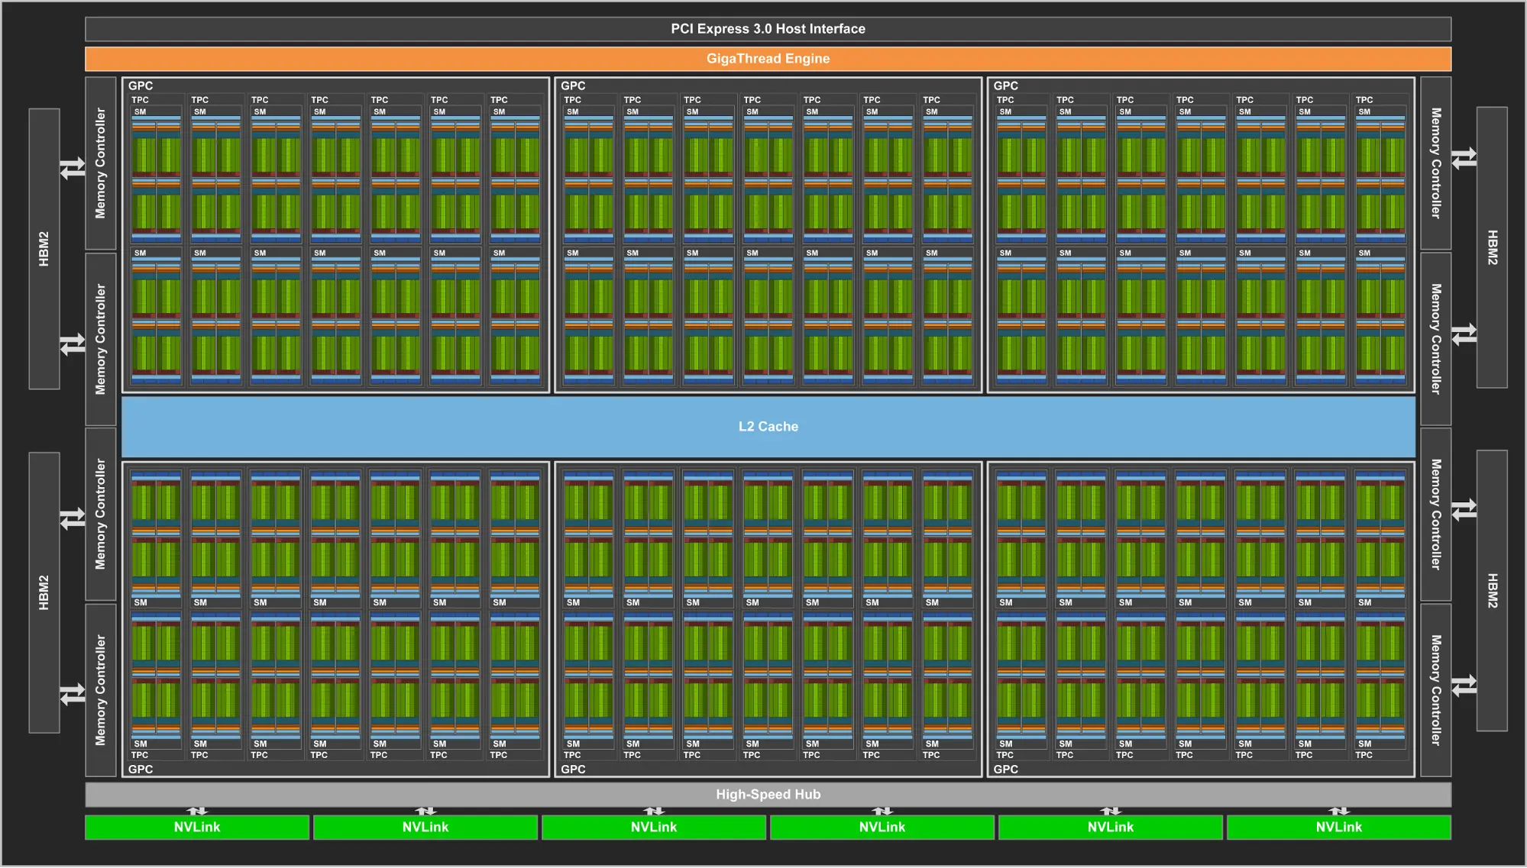Click the arrow icon above the second NVLink from left

[425, 812]
